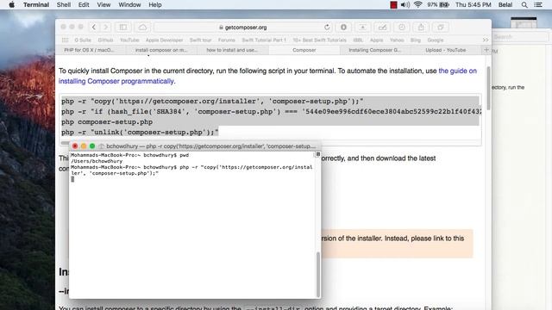Open the Edit menu
Image resolution: width=552 pixels, height=310 pixels.
pyautogui.click(x=84, y=4)
